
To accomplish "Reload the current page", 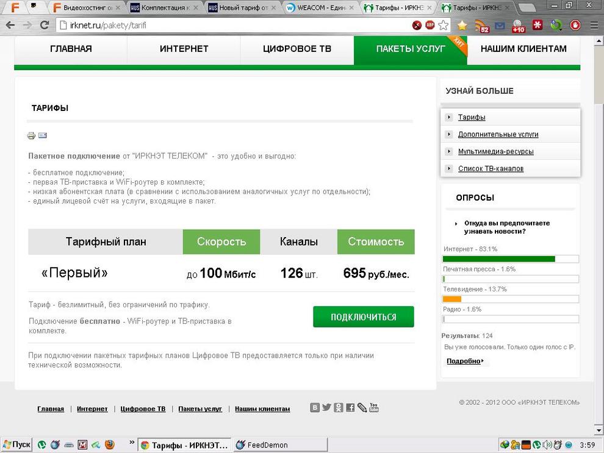I will (45, 26).
